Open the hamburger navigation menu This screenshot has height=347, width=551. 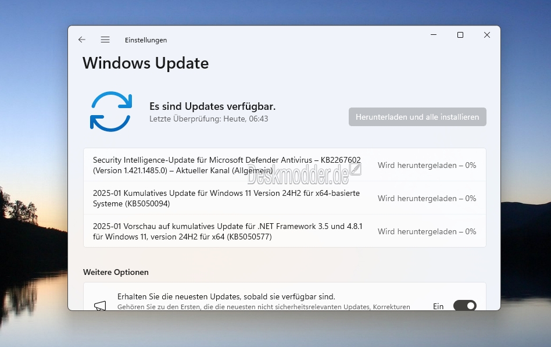click(x=105, y=40)
